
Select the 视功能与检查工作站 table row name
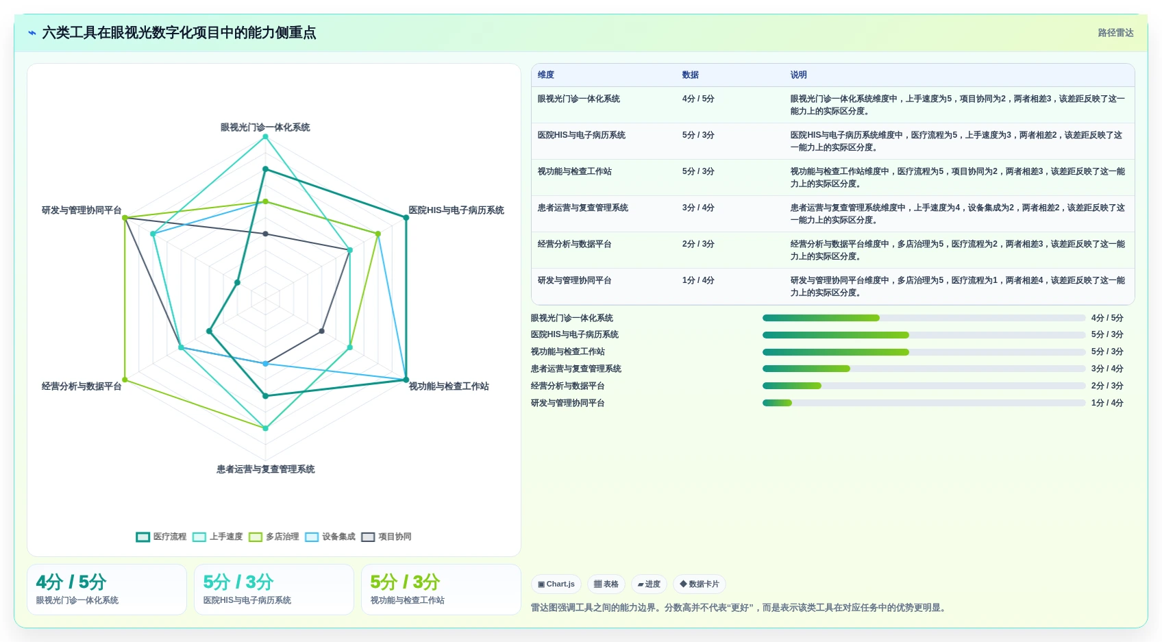click(x=575, y=171)
